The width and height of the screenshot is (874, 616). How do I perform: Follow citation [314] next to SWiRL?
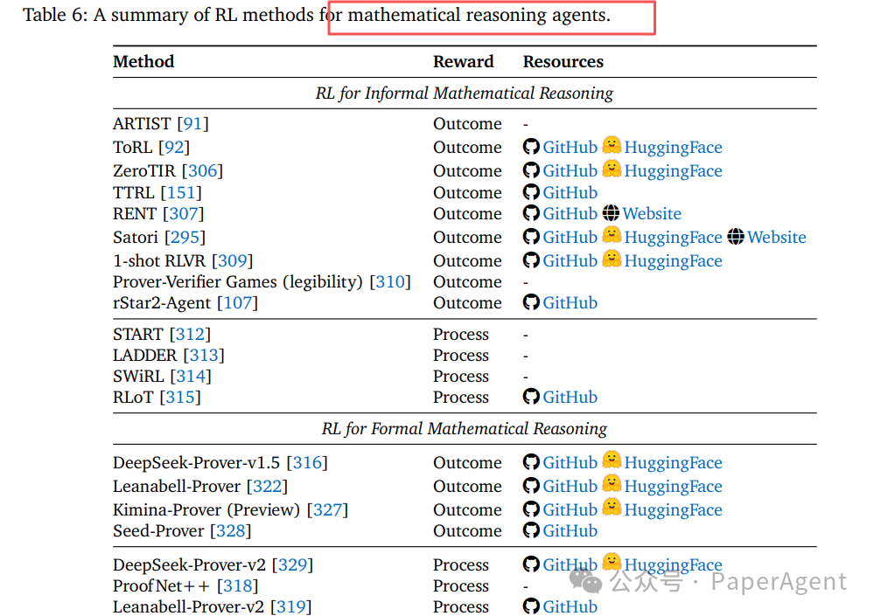tap(192, 377)
